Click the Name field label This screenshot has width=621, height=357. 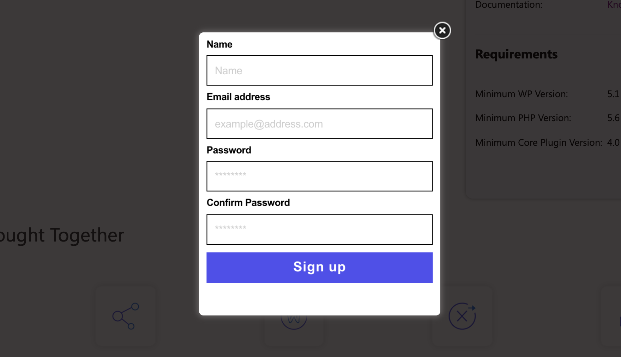(x=219, y=44)
